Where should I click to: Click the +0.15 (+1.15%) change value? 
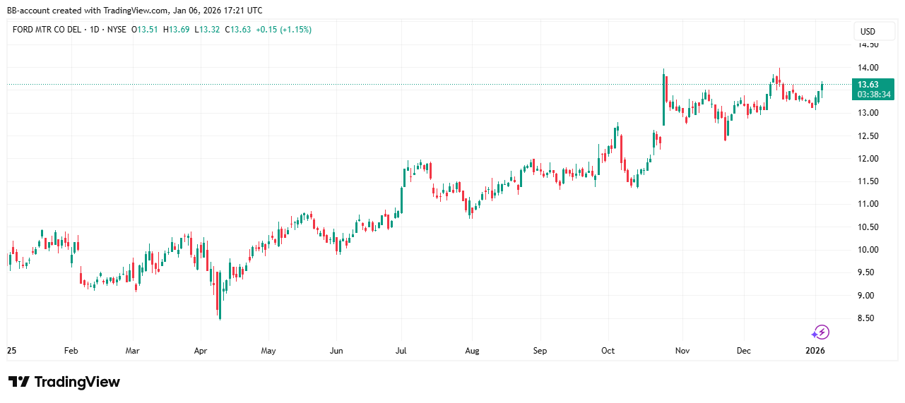[283, 30]
